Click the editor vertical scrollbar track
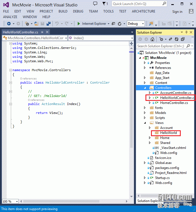This screenshot has width=196, height=212. [x=131, y=122]
